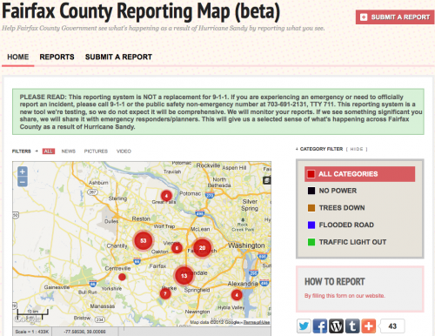Click the Traffic Light Out green swatch
The height and width of the screenshot is (336, 435).
(311, 242)
